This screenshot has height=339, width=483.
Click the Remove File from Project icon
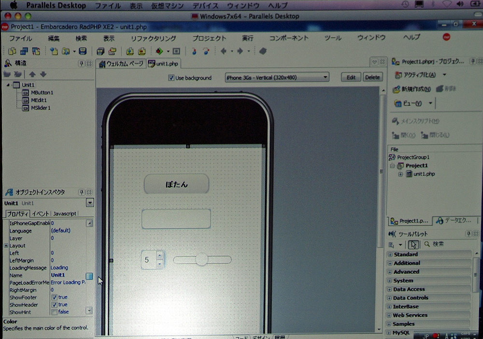[142, 51]
